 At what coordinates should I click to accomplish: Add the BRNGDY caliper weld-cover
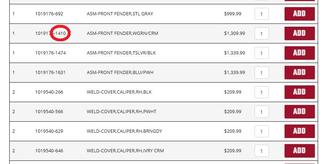pyautogui.click(x=300, y=131)
